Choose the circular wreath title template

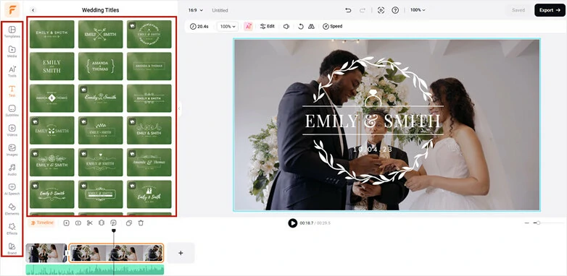coord(149,34)
